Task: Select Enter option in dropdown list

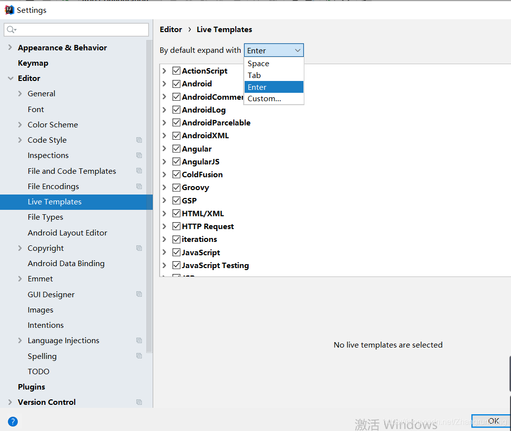Action: (274, 87)
